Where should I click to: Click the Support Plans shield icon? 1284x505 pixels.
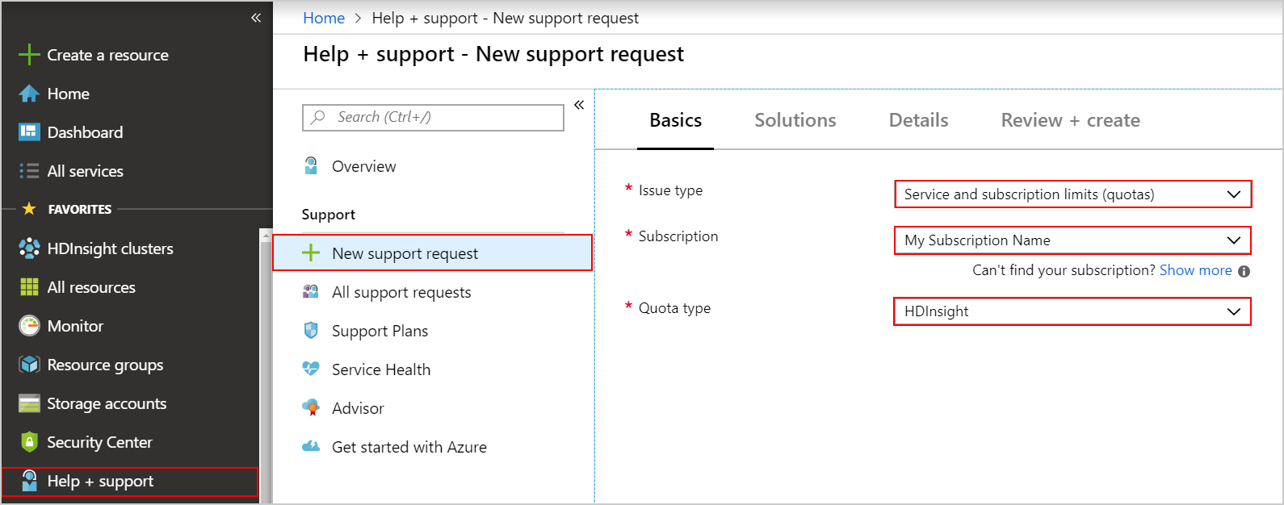pos(311,331)
